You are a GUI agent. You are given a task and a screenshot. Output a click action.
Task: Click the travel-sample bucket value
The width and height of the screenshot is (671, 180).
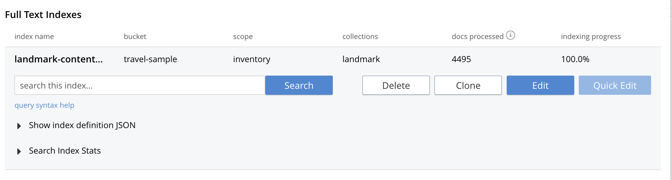click(x=150, y=59)
